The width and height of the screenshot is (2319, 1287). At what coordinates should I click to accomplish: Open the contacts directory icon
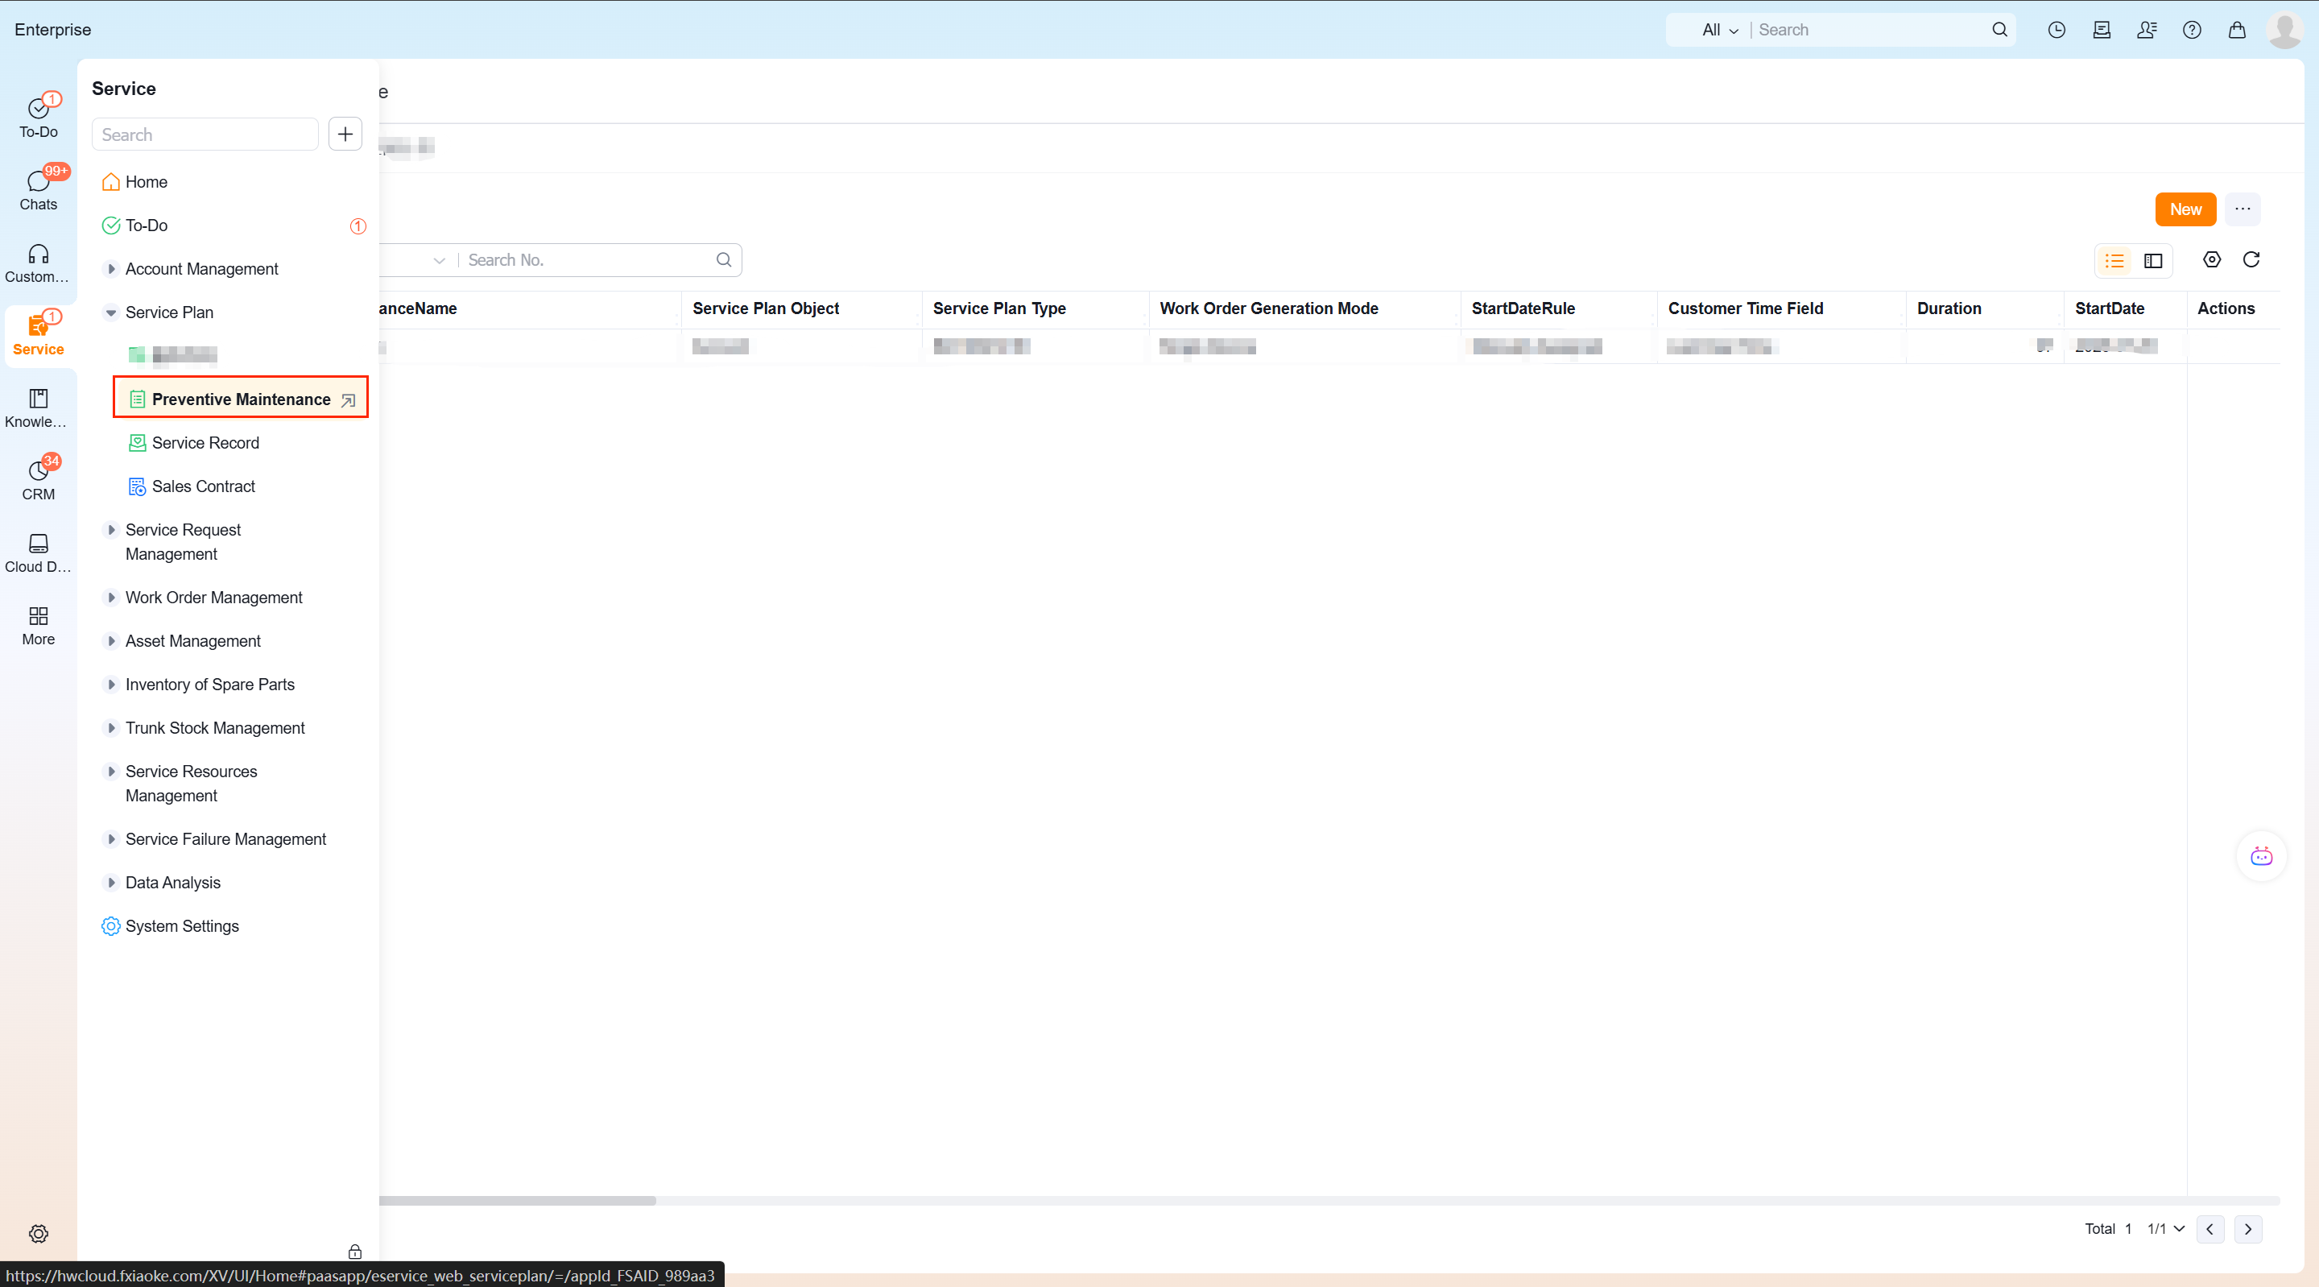click(x=2146, y=30)
